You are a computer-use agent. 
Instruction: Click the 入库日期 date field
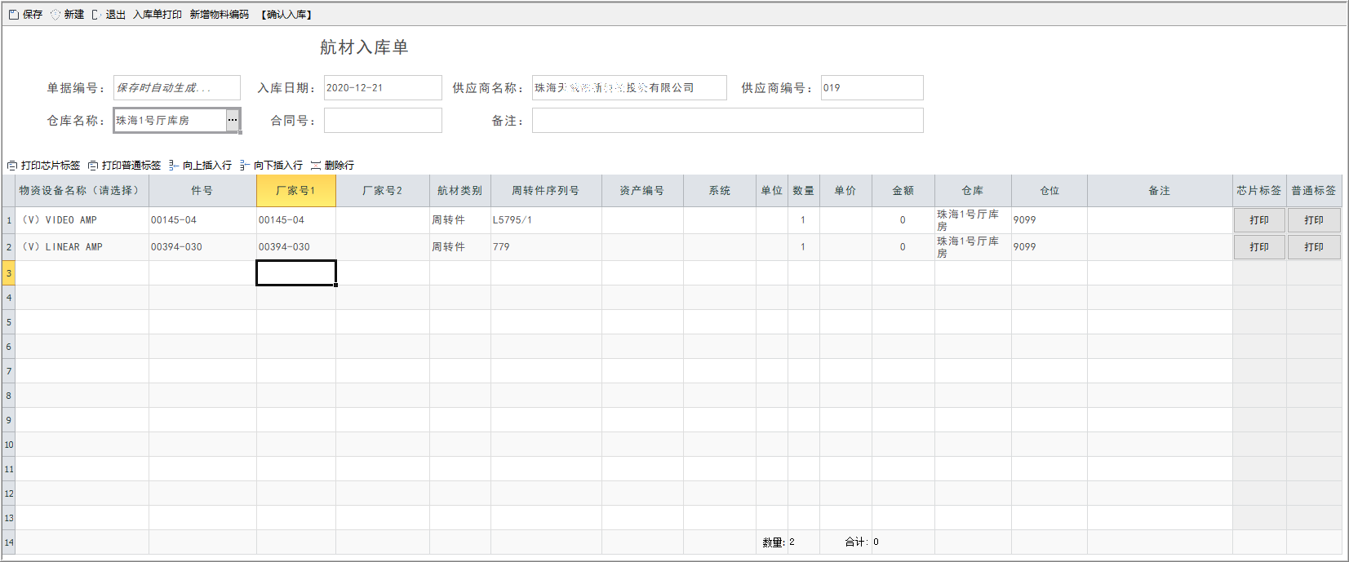383,87
